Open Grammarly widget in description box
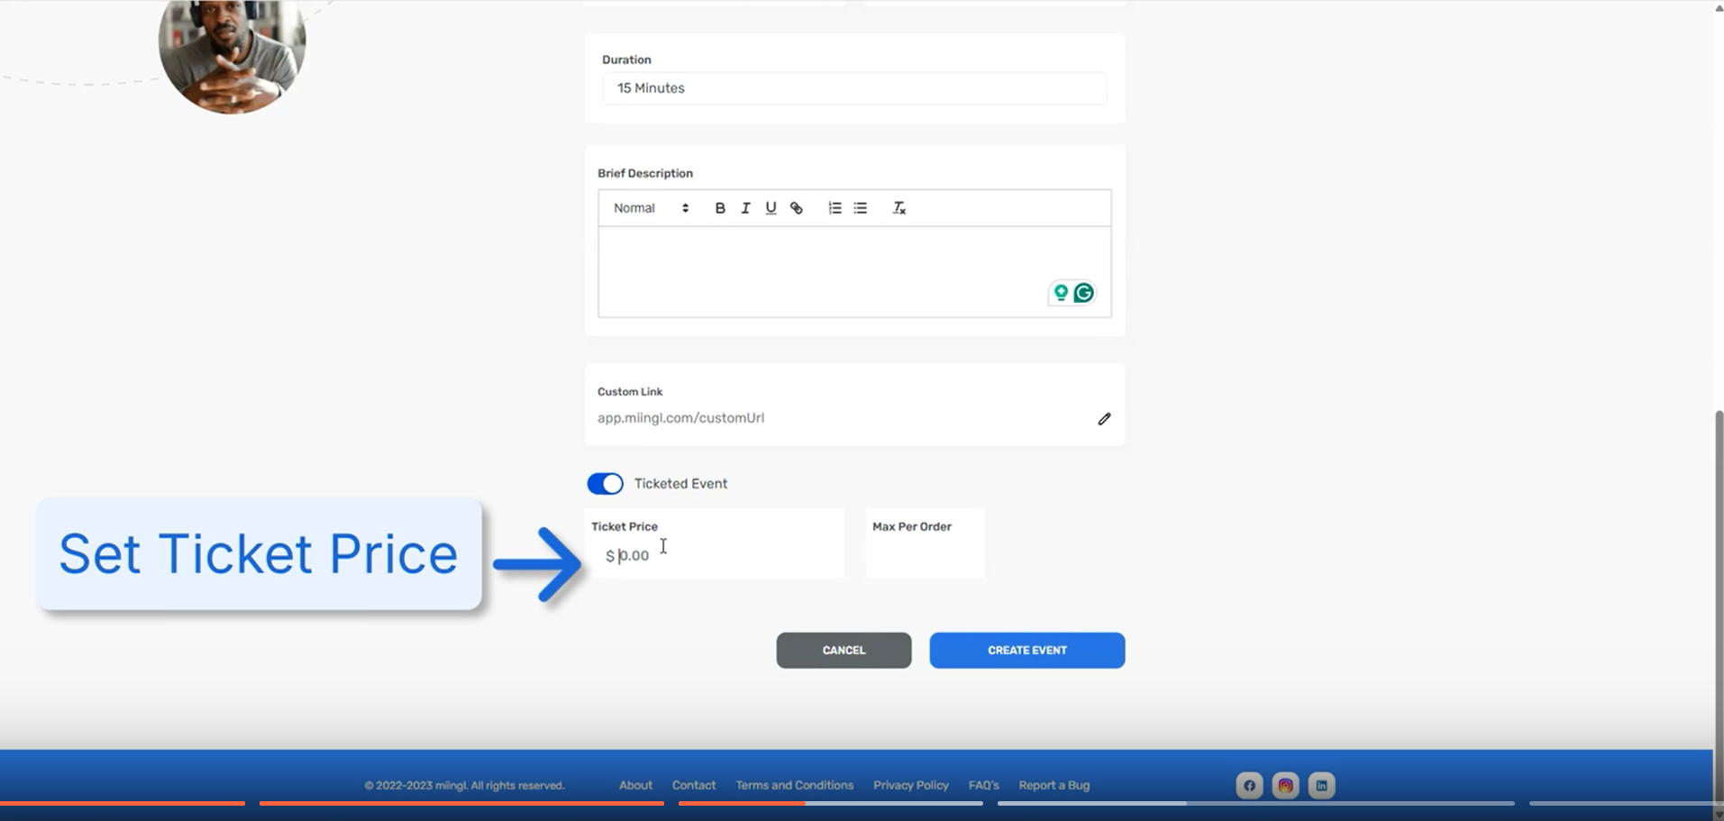 pos(1083,293)
